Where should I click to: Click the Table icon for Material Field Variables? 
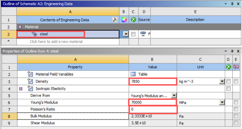(x=133, y=74)
